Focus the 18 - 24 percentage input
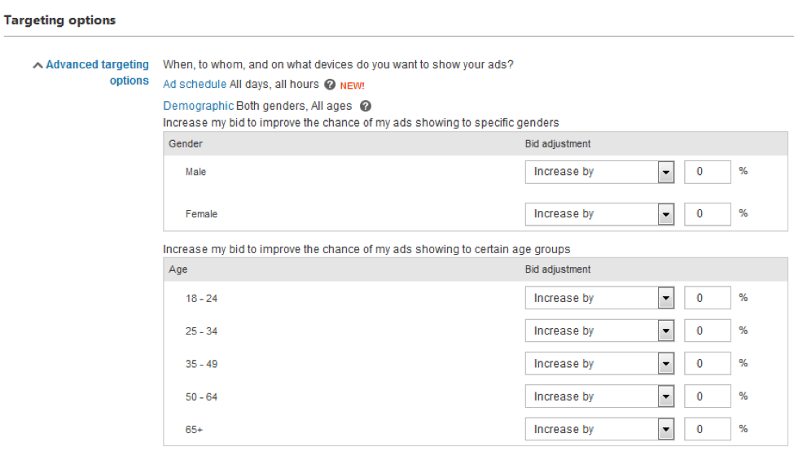 coord(707,299)
